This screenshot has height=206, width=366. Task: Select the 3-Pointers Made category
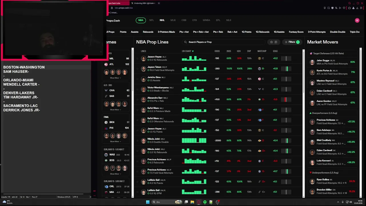pyautogui.click(x=166, y=32)
